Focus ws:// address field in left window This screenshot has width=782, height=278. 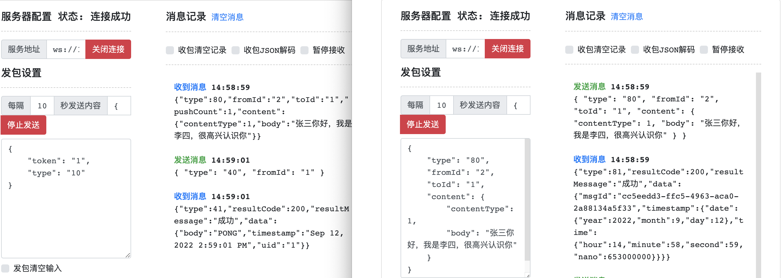click(x=66, y=49)
